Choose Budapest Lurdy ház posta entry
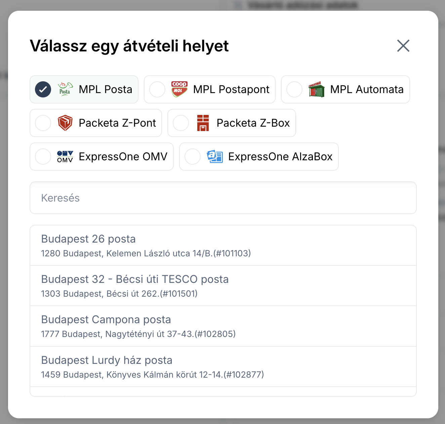The height and width of the screenshot is (424, 445). point(223,367)
